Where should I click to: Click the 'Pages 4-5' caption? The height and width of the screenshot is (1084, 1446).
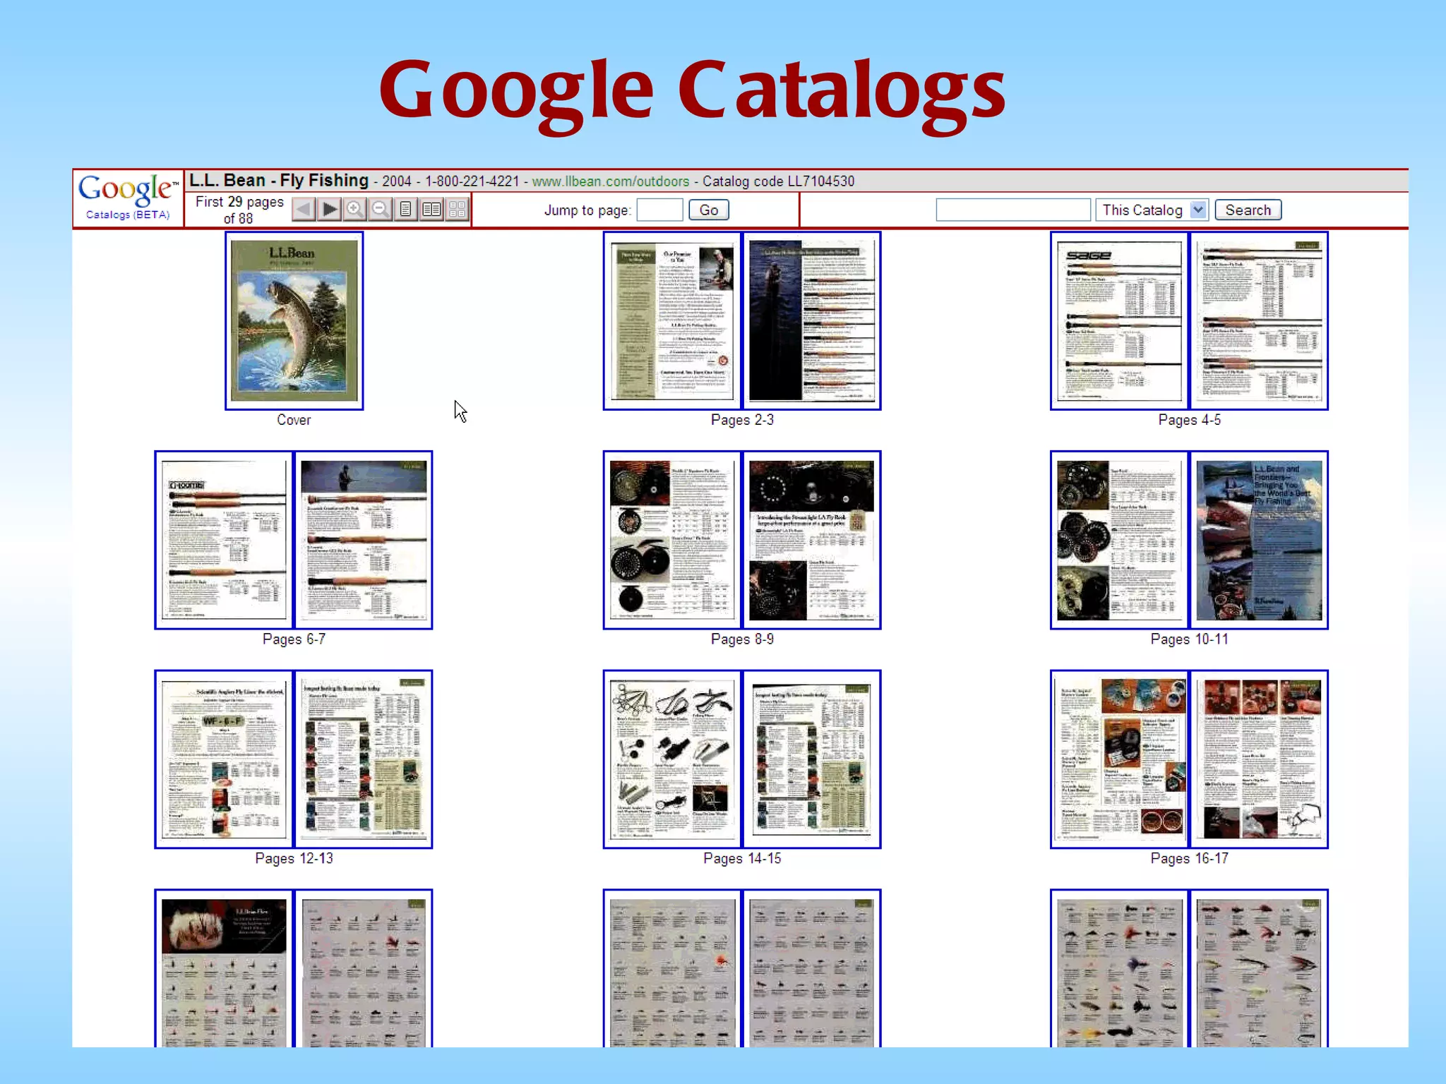pyautogui.click(x=1190, y=420)
